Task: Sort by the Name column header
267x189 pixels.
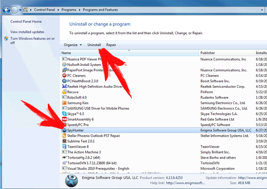Action: (129, 53)
